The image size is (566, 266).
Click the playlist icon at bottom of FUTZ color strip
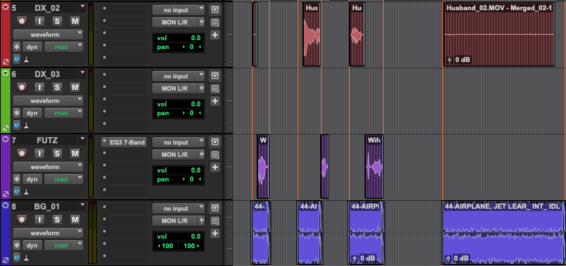click(5, 194)
